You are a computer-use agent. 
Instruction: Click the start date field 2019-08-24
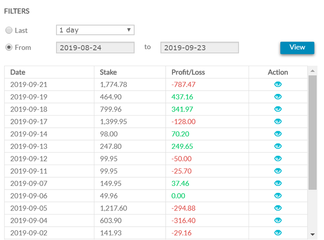[x=95, y=48]
